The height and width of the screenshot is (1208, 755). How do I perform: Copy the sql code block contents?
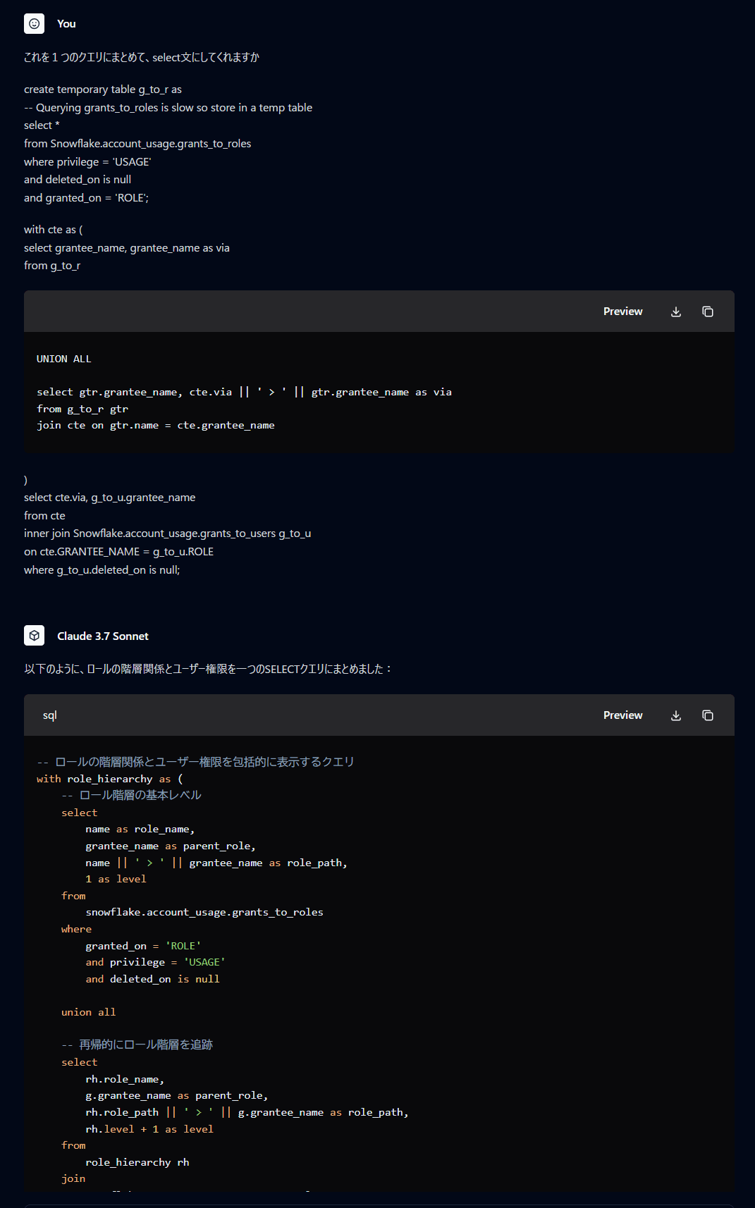(708, 715)
